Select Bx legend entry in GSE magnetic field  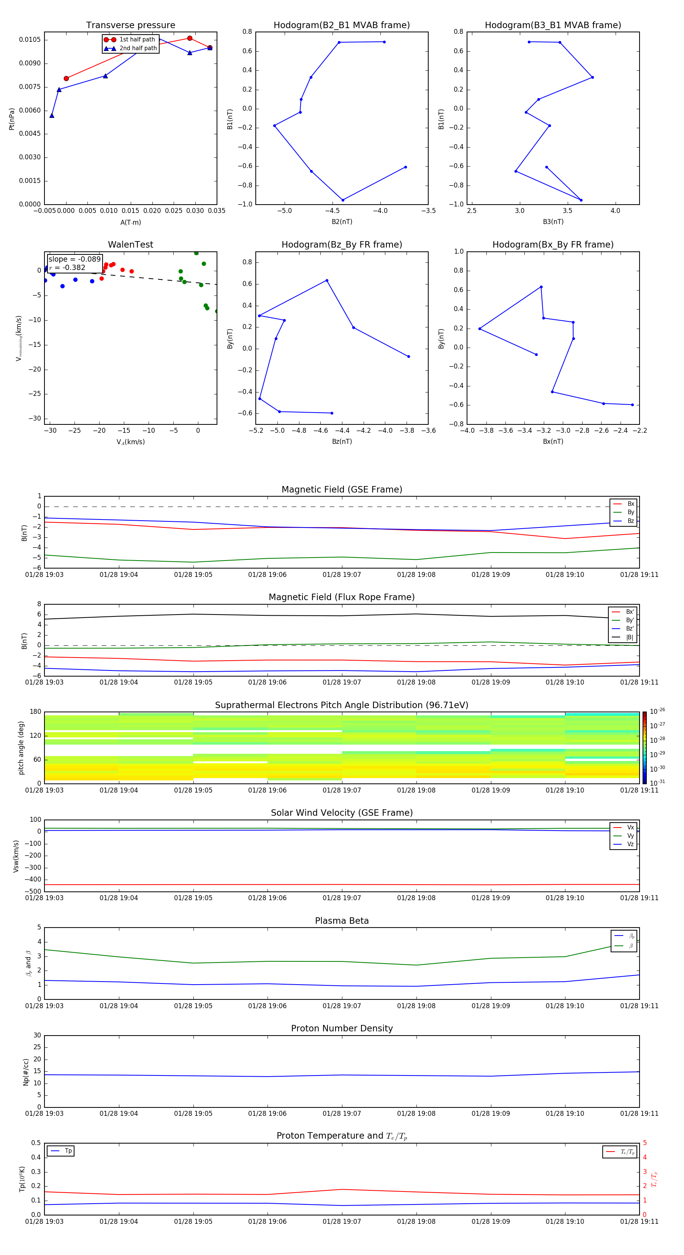pos(624,504)
